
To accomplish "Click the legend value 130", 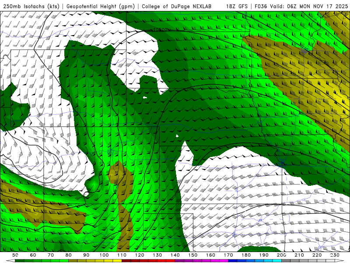I will [157, 255].
